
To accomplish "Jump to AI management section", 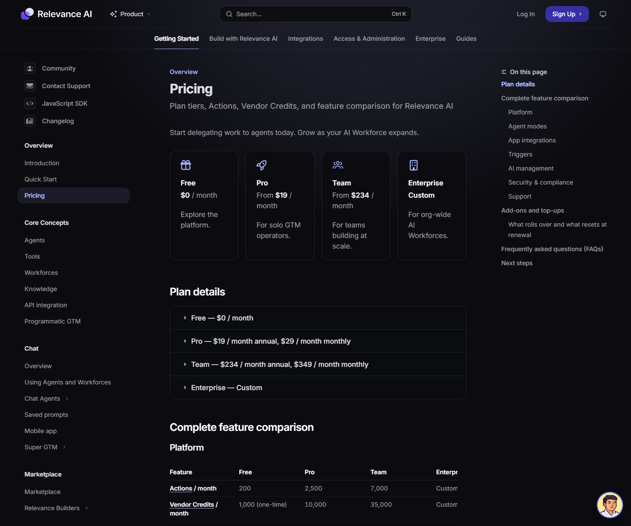I will pyautogui.click(x=531, y=168).
